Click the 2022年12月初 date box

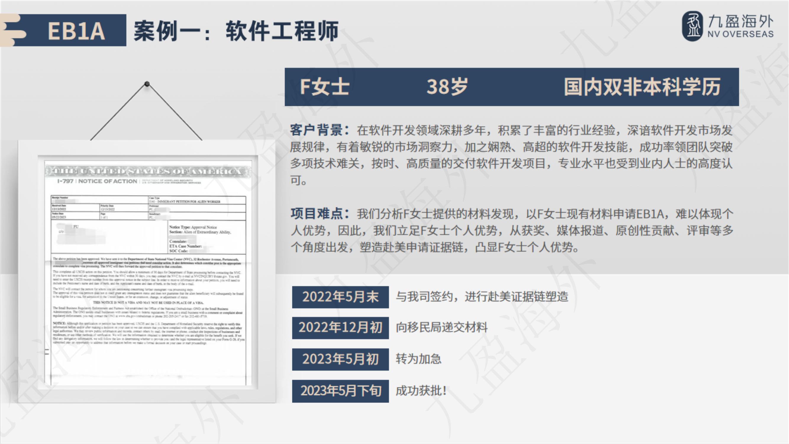pyautogui.click(x=340, y=328)
